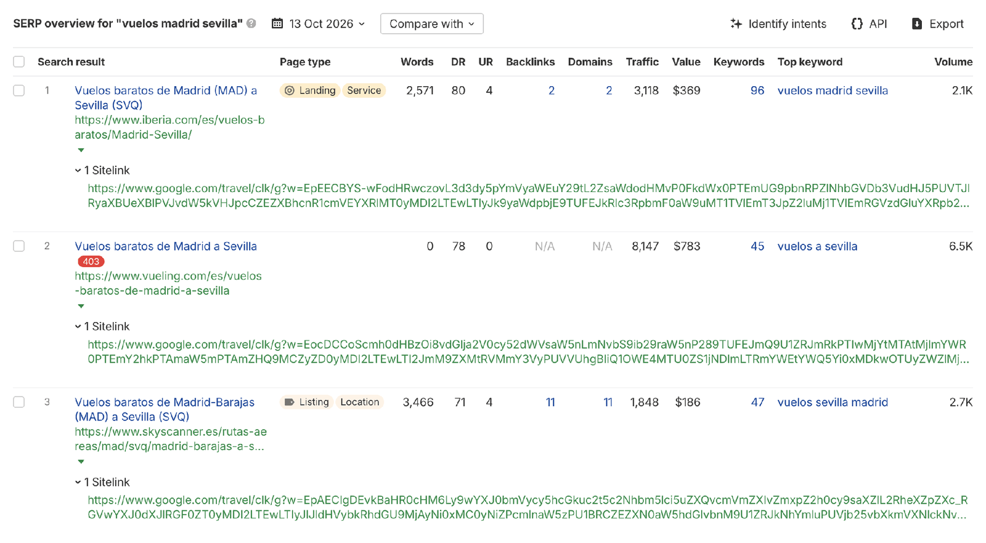Viewport: 986px width, 543px height.
Task: Click the Identify intents sparkle icon
Action: click(736, 23)
